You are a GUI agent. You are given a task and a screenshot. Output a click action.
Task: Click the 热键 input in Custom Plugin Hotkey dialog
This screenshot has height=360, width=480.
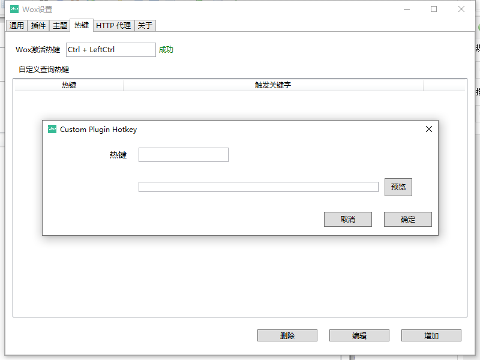coord(184,155)
